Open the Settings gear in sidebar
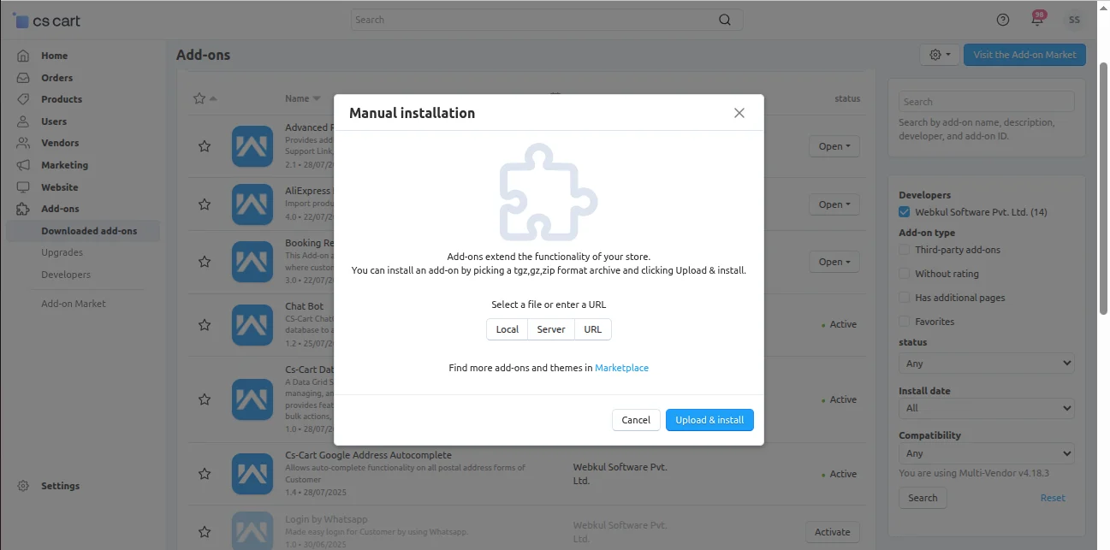 point(25,485)
